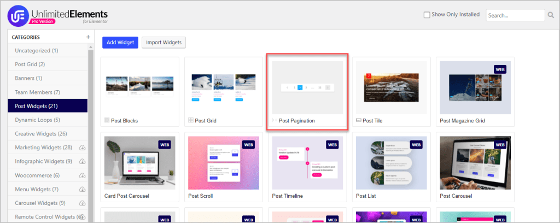
Task: Select Team Members (7) category
Action: click(48, 92)
